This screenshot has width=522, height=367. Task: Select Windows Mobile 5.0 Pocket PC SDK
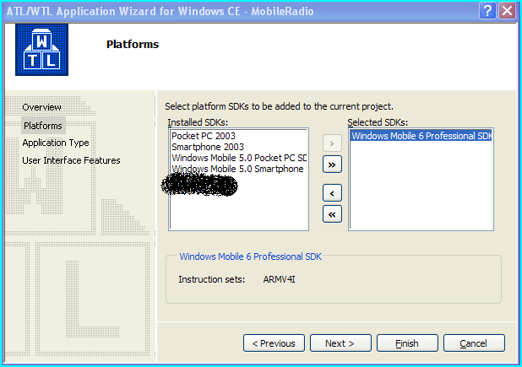point(239,158)
